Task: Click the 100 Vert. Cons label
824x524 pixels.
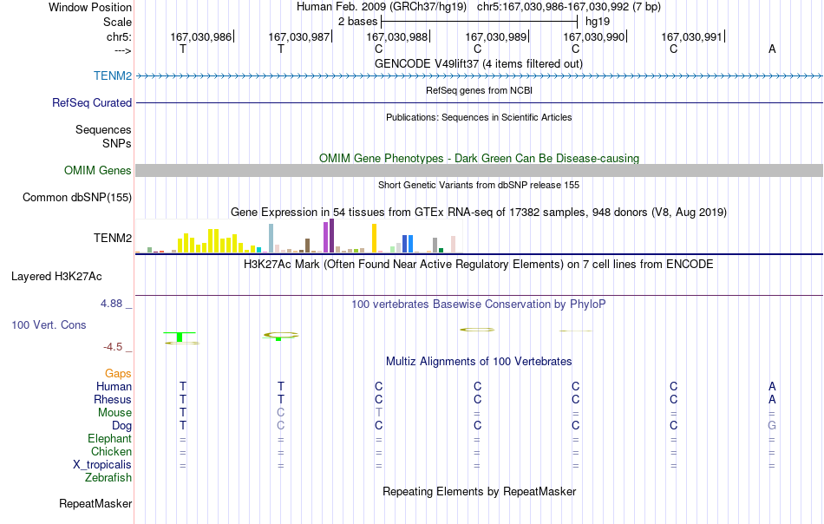Action: click(x=49, y=324)
